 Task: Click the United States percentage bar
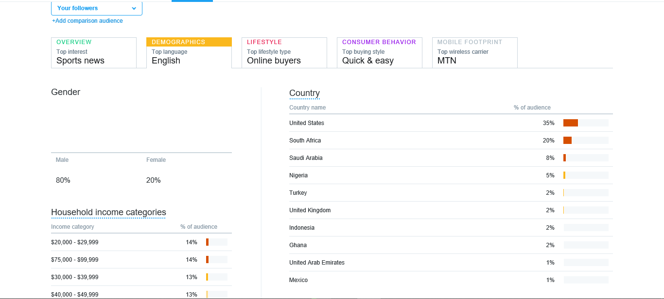[585, 123]
